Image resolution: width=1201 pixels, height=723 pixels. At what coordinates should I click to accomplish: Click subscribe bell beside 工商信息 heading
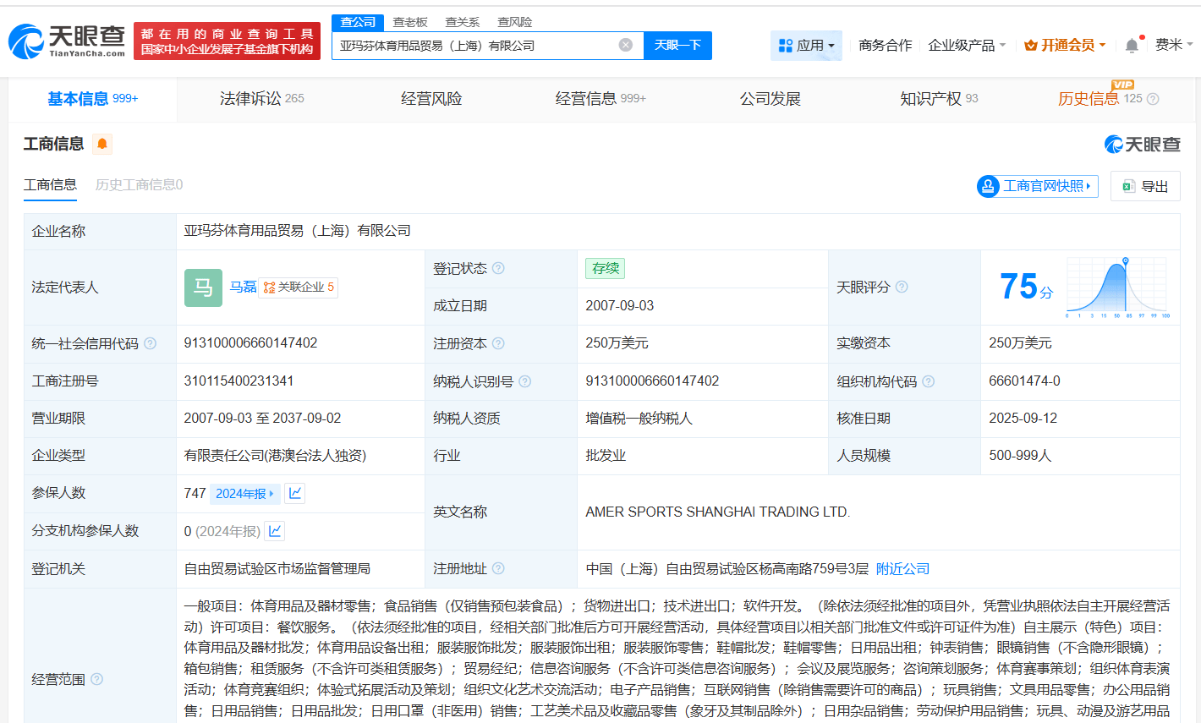click(101, 144)
